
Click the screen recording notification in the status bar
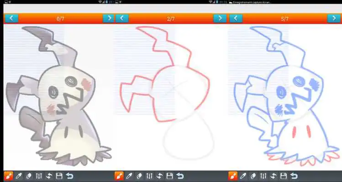(250, 2)
